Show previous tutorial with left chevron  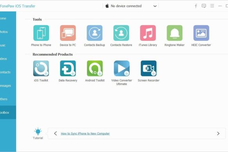pos(55,133)
